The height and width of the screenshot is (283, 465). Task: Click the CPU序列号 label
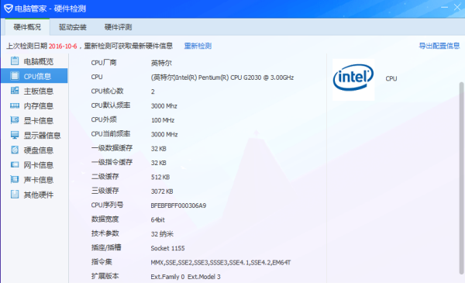pyautogui.click(x=107, y=205)
